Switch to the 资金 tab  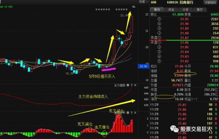[x=171, y=10]
